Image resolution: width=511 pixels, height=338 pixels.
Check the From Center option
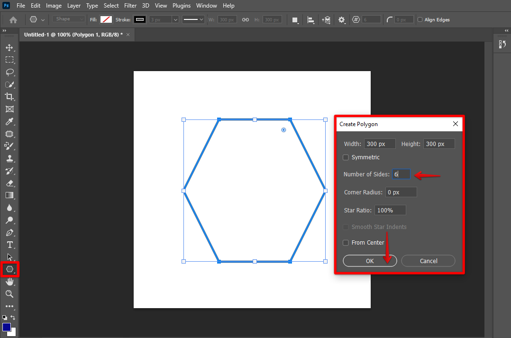click(346, 243)
